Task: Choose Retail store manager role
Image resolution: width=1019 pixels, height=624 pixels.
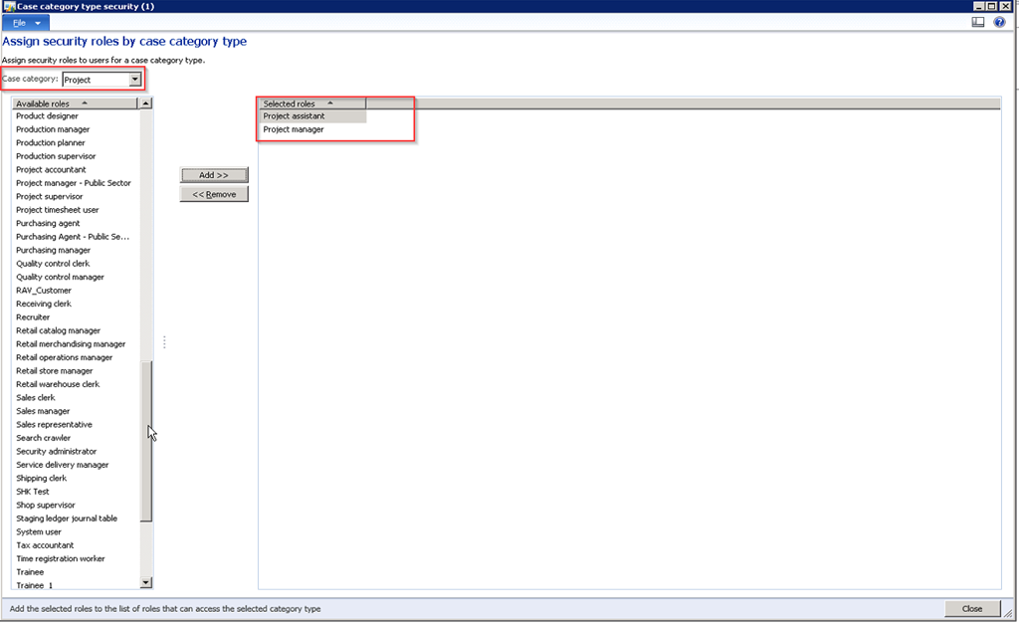Action: [55, 371]
